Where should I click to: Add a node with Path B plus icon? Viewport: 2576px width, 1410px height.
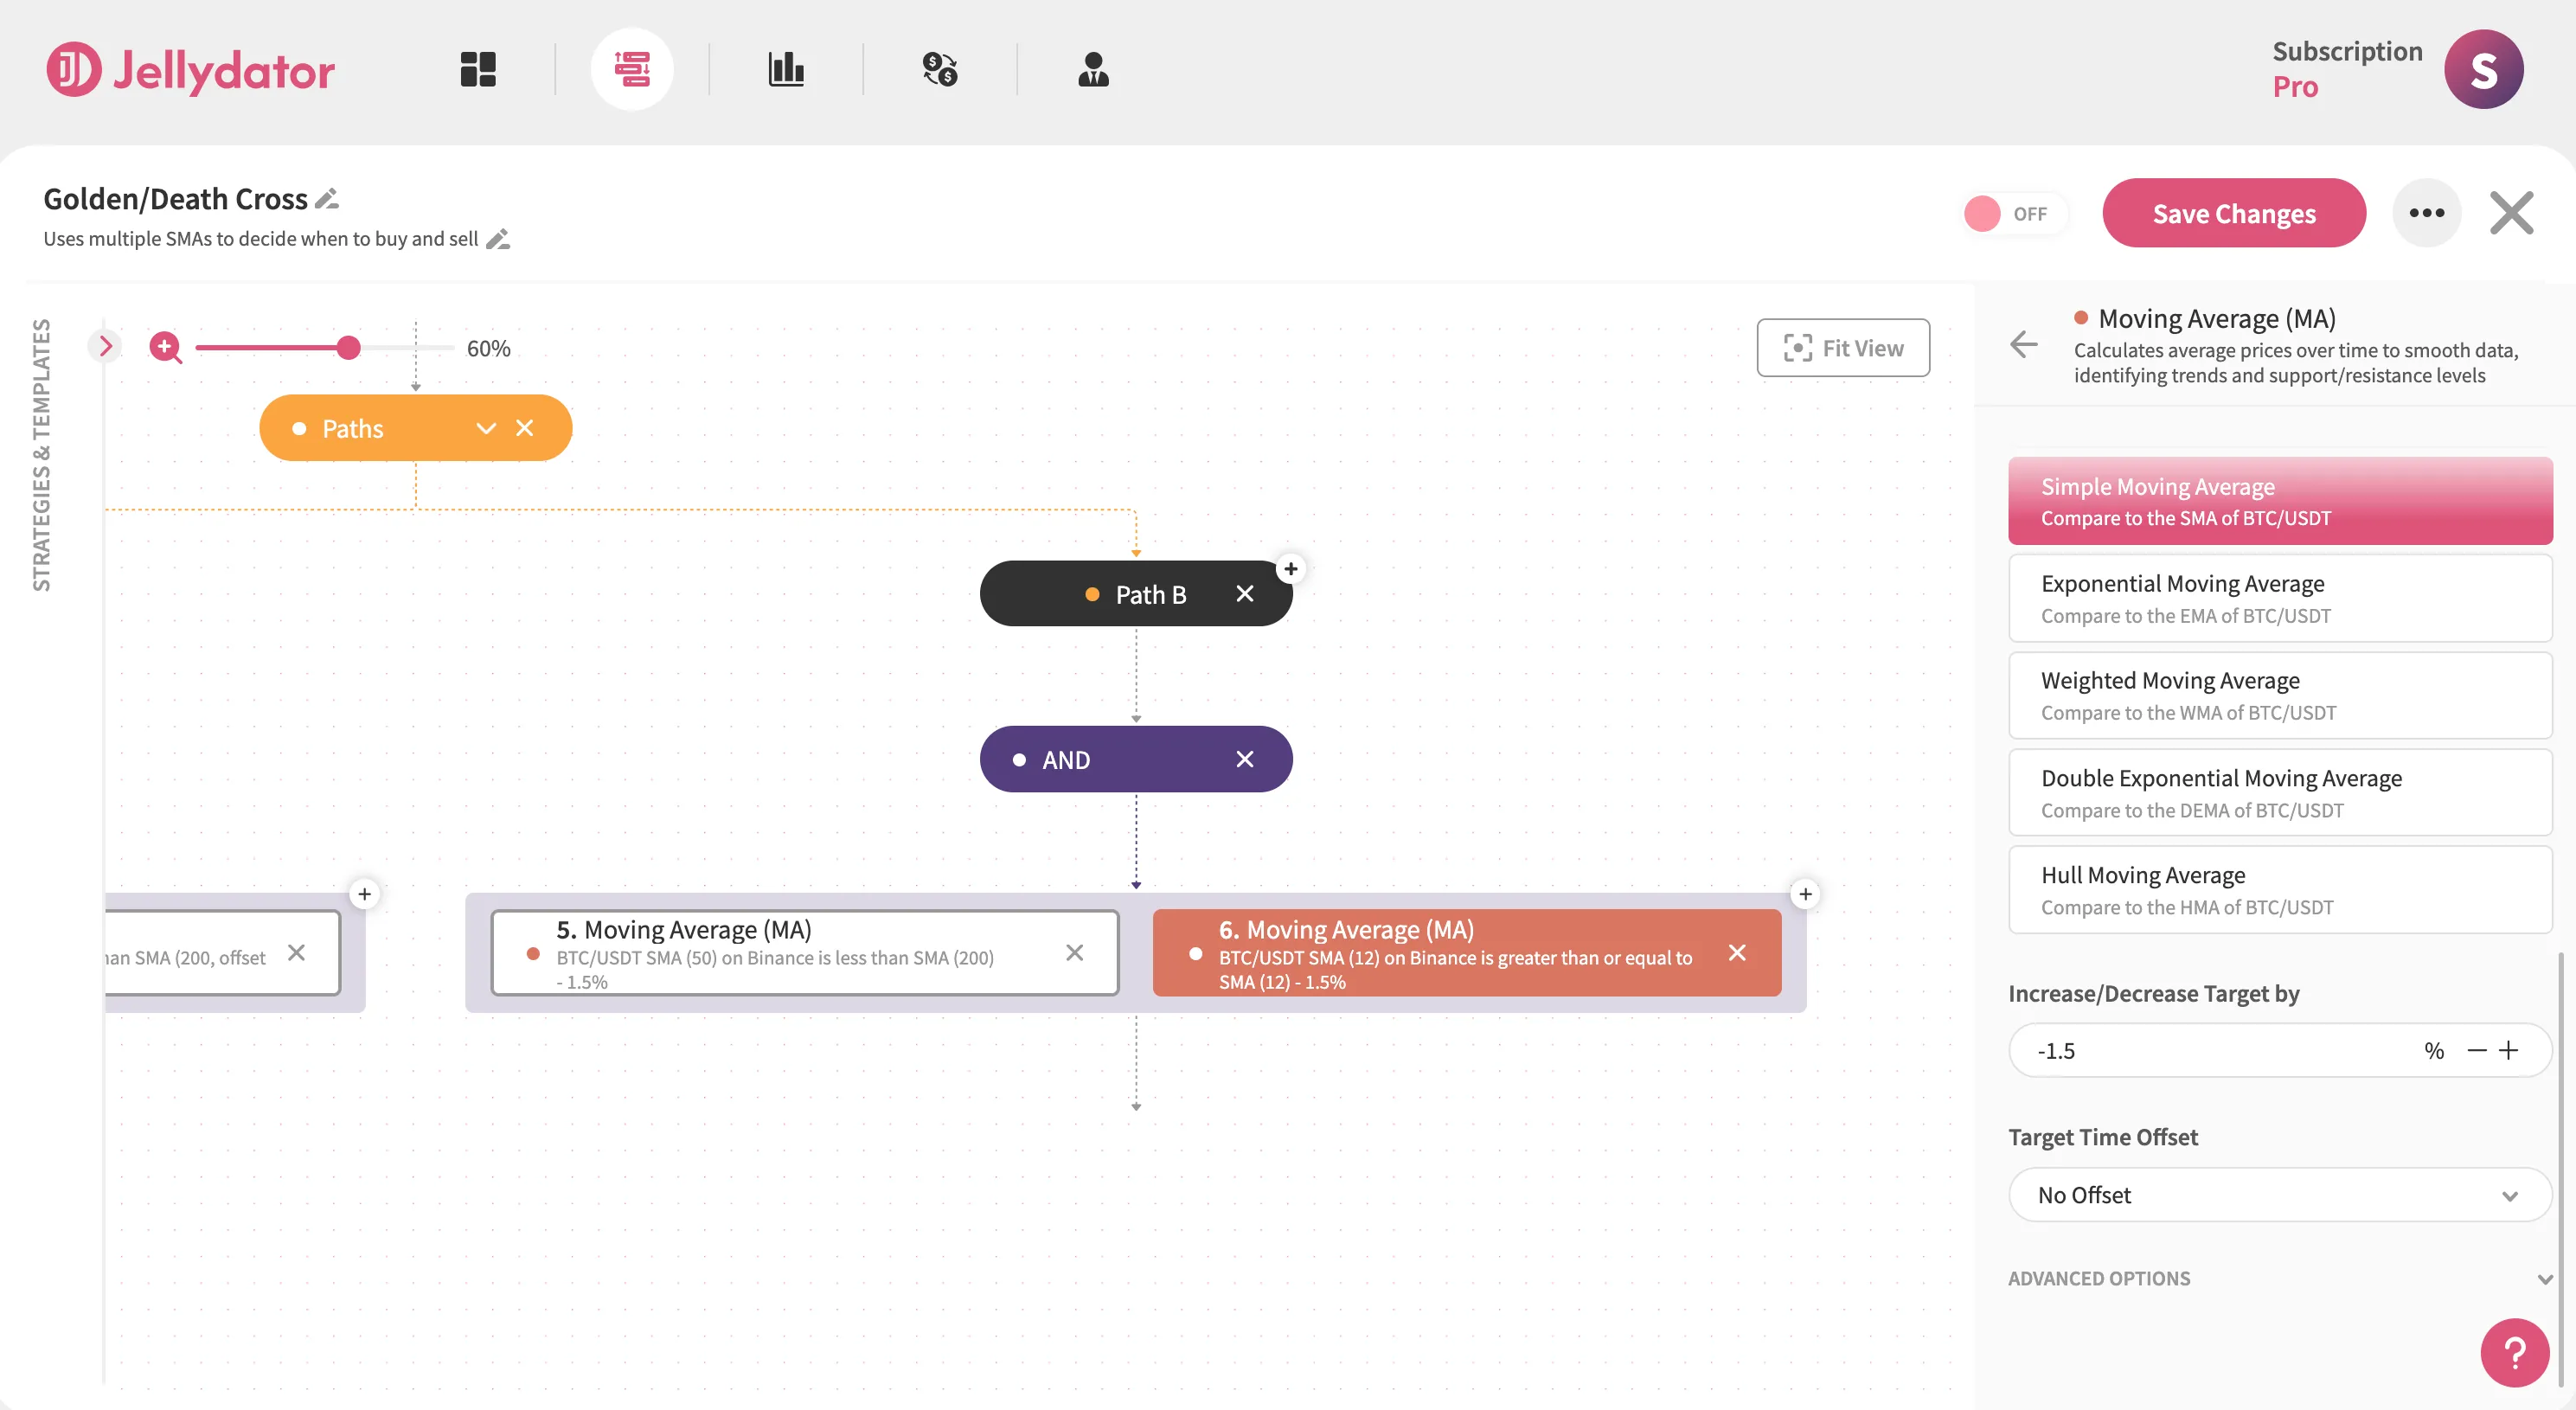(x=1291, y=569)
